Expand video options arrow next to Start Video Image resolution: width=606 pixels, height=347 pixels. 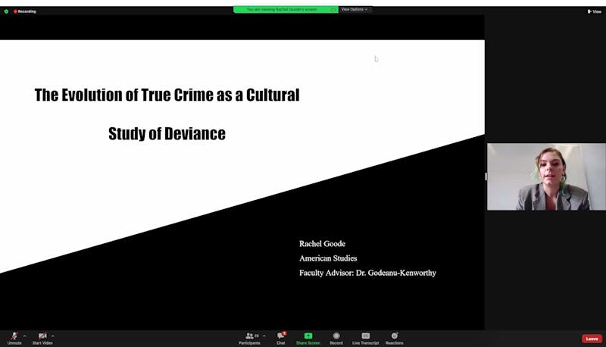pos(53,336)
